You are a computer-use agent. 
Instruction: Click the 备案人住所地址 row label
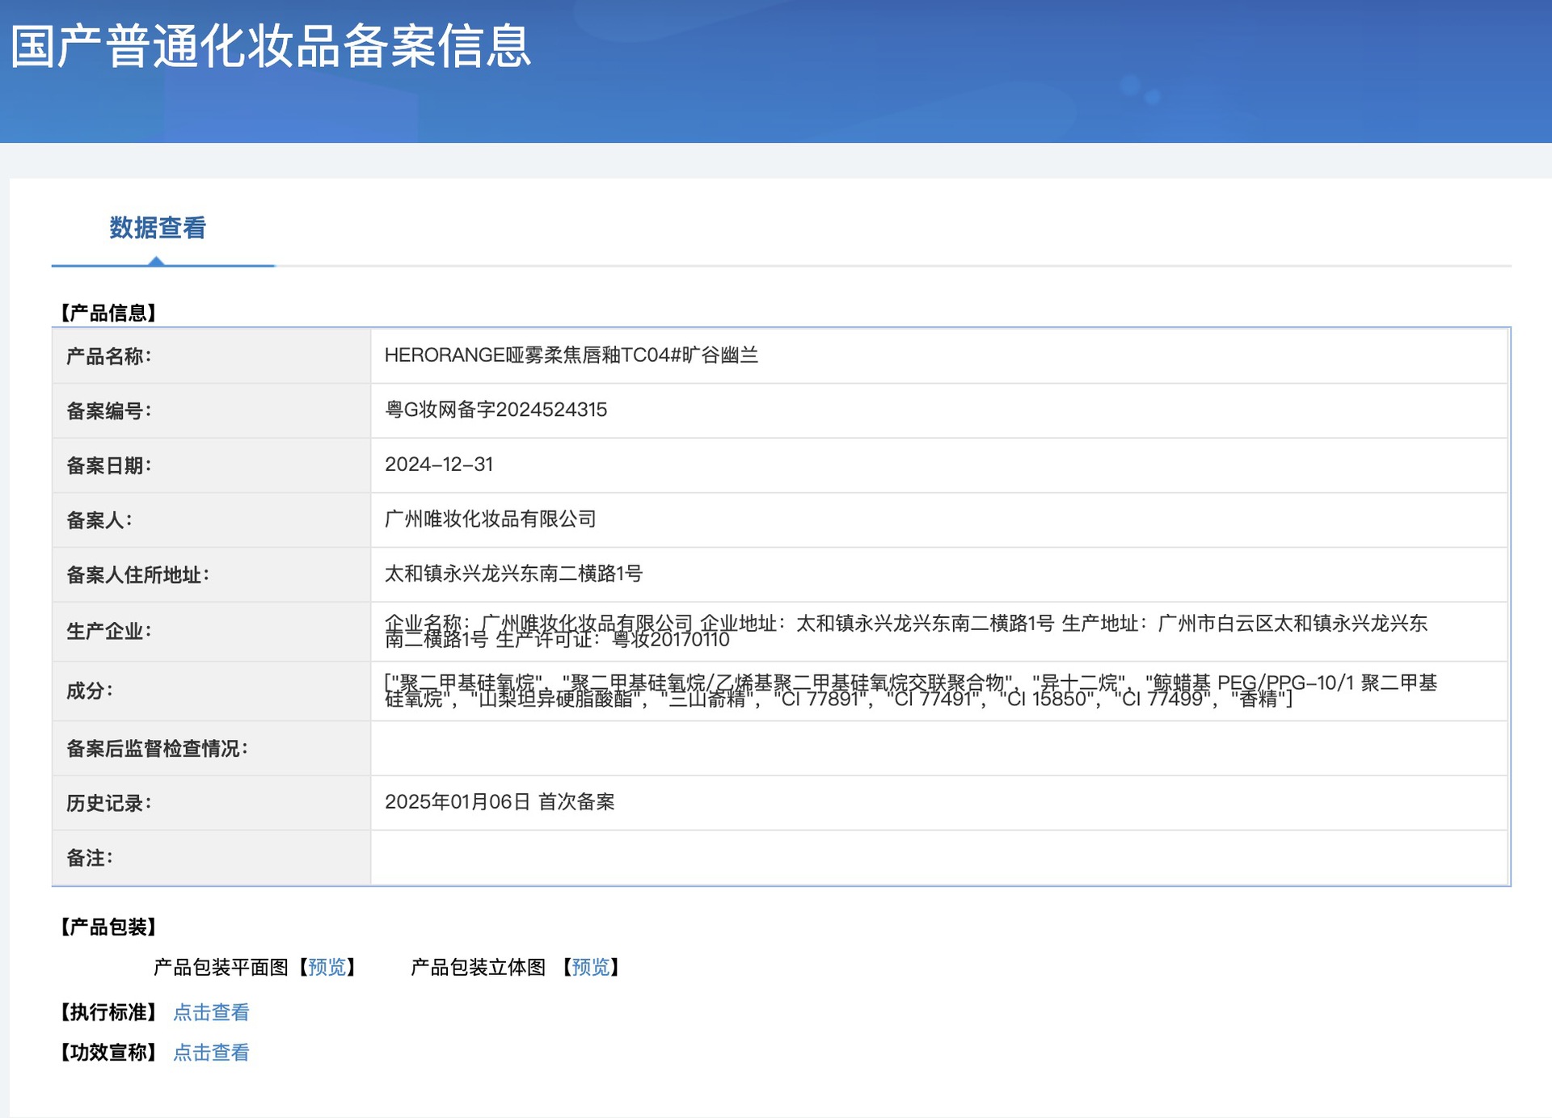[138, 575]
